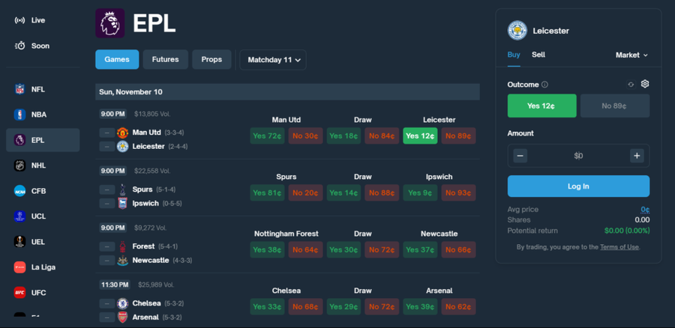
Task: Pick Leicester Yes 12¢ in match row
Action: pos(420,136)
